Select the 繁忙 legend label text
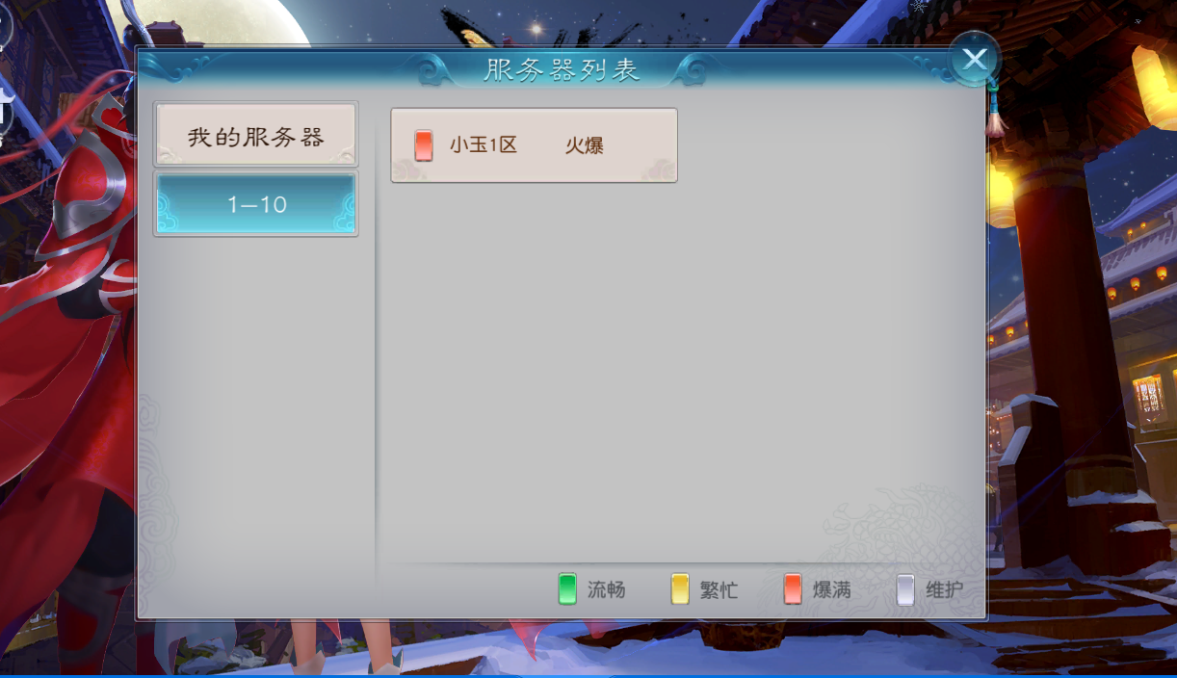The height and width of the screenshot is (678, 1177). point(719,589)
